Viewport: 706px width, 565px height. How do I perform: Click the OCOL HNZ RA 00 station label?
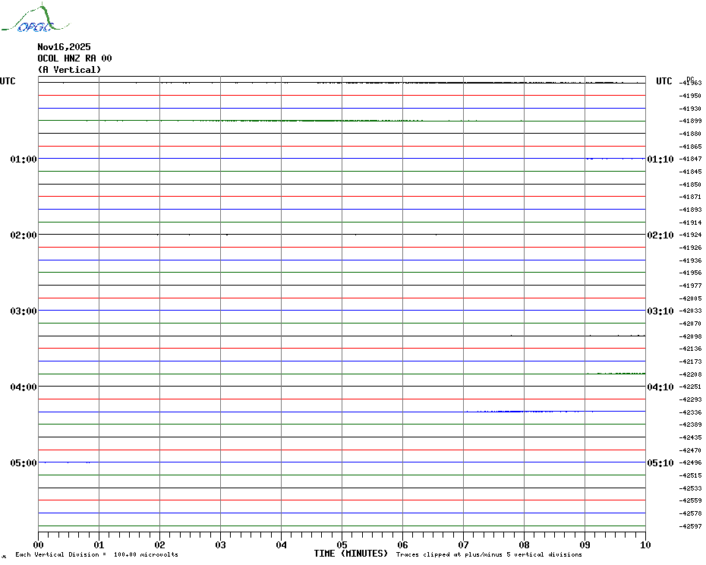pos(74,58)
